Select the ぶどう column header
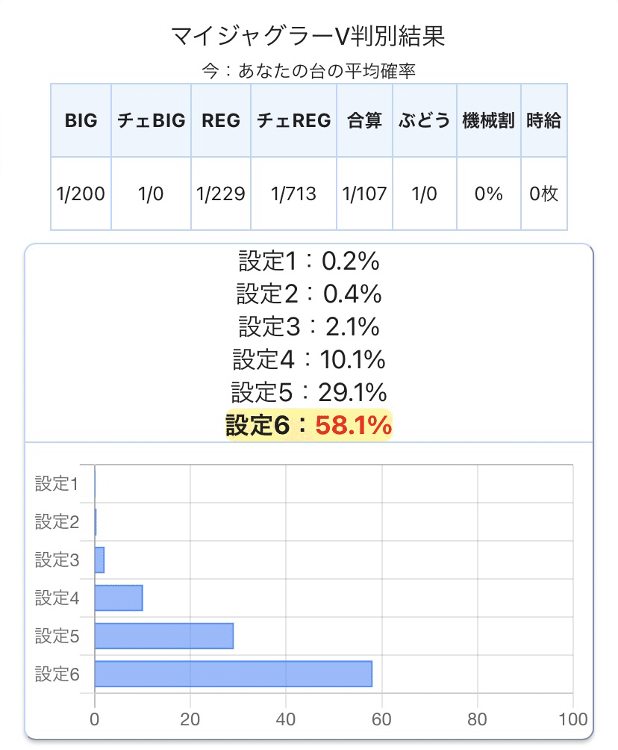 [425, 120]
